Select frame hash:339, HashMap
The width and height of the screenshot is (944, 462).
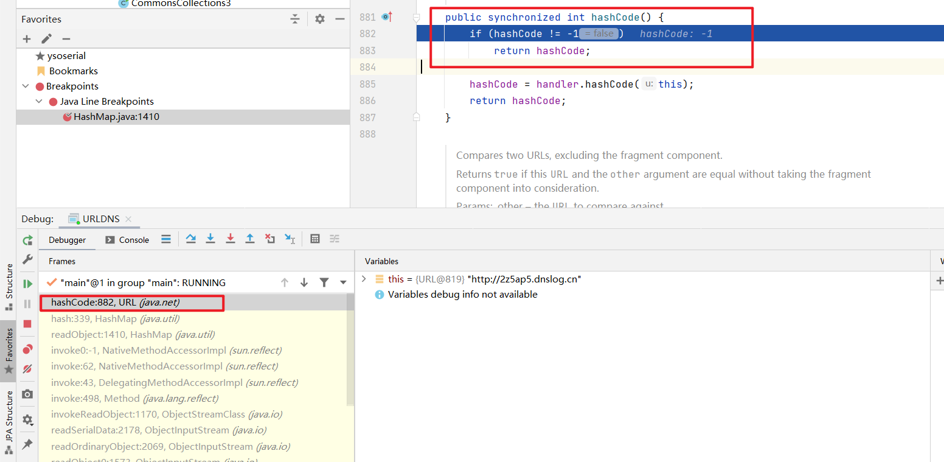[193, 318]
